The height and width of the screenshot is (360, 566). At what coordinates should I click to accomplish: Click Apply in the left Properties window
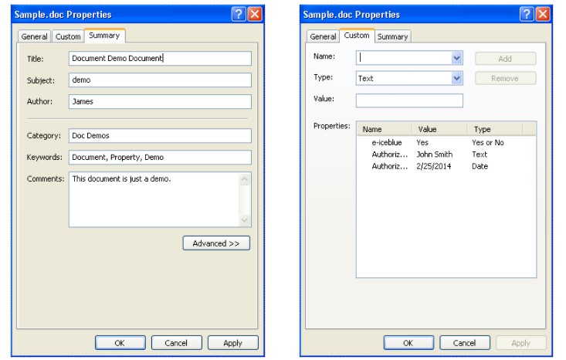pyautogui.click(x=233, y=343)
